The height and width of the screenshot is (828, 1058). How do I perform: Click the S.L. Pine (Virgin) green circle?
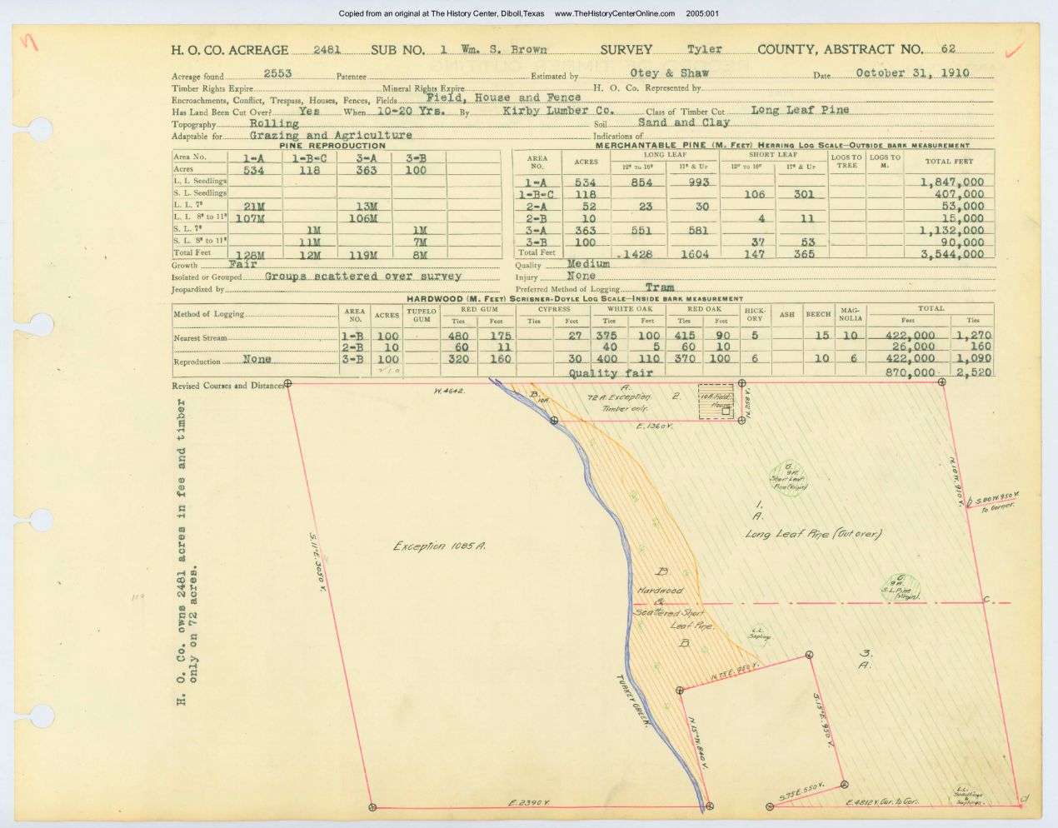(x=901, y=588)
